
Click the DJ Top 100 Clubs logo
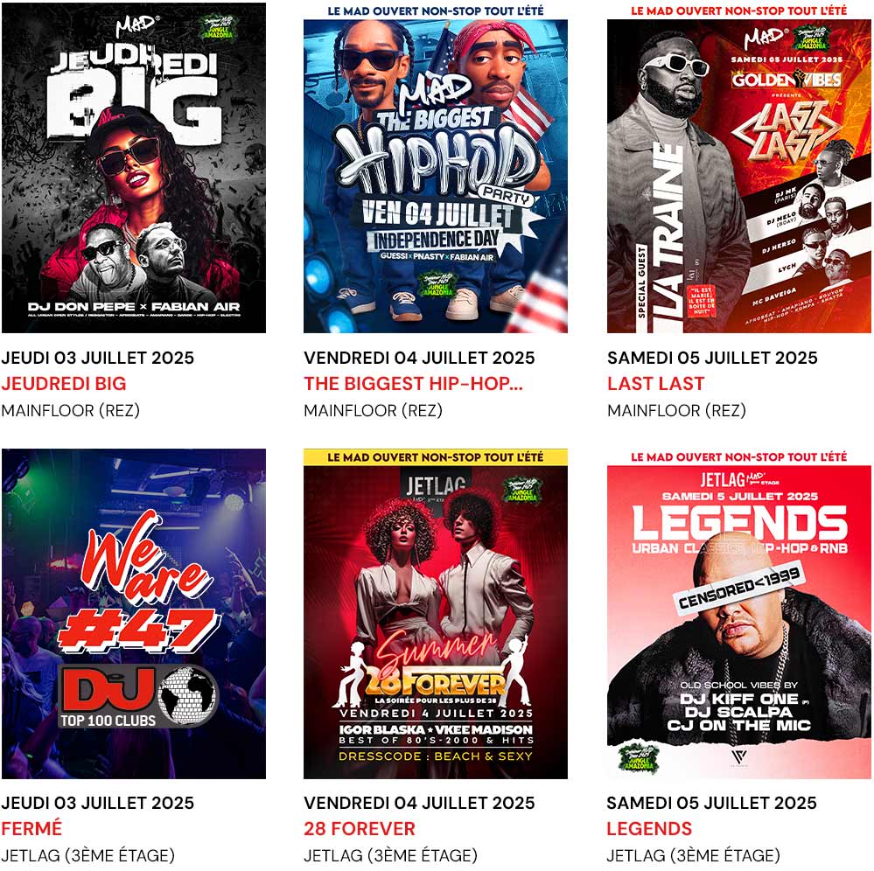coord(138,697)
